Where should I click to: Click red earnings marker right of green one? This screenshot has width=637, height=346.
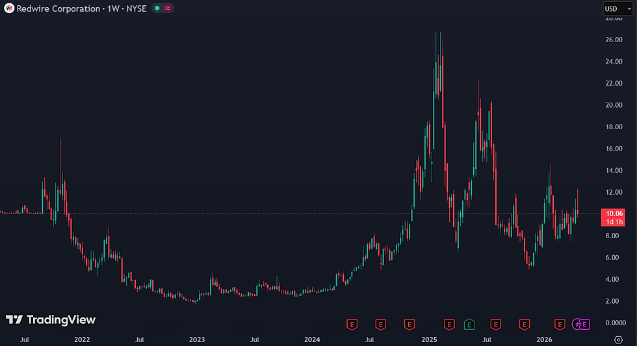[x=495, y=325]
